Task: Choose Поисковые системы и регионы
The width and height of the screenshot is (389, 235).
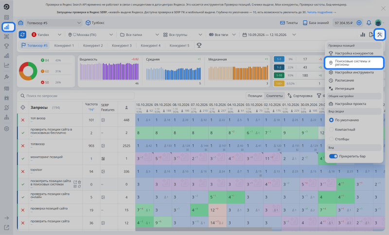Action: (354, 63)
